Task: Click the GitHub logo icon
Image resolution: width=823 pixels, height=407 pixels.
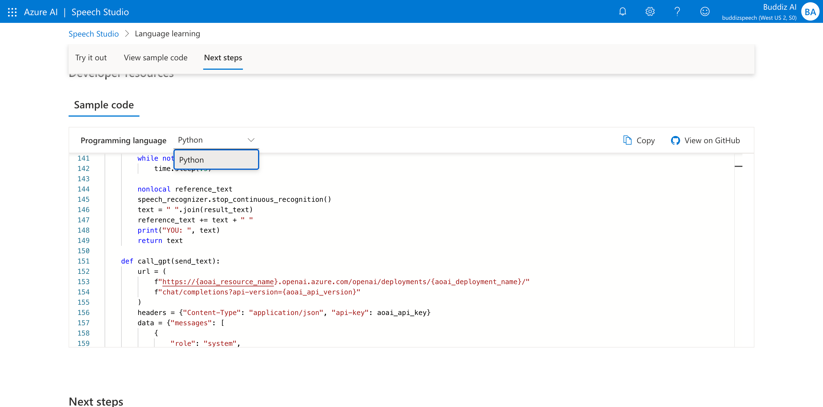Action: pyautogui.click(x=675, y=140)
